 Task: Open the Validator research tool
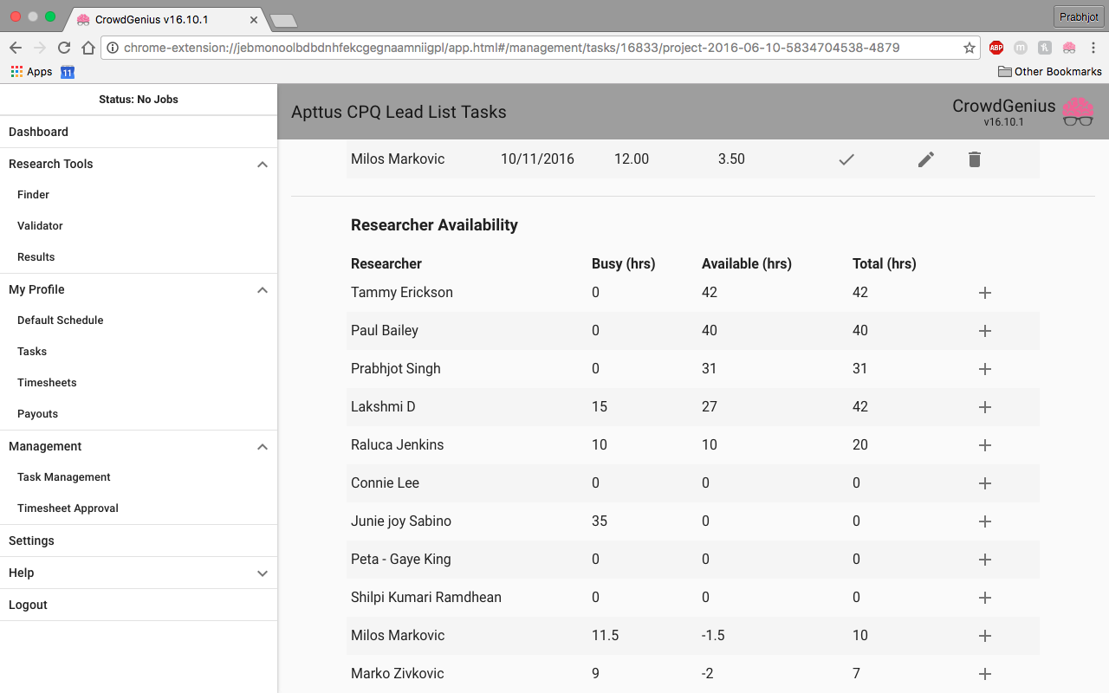coord(139,226)
